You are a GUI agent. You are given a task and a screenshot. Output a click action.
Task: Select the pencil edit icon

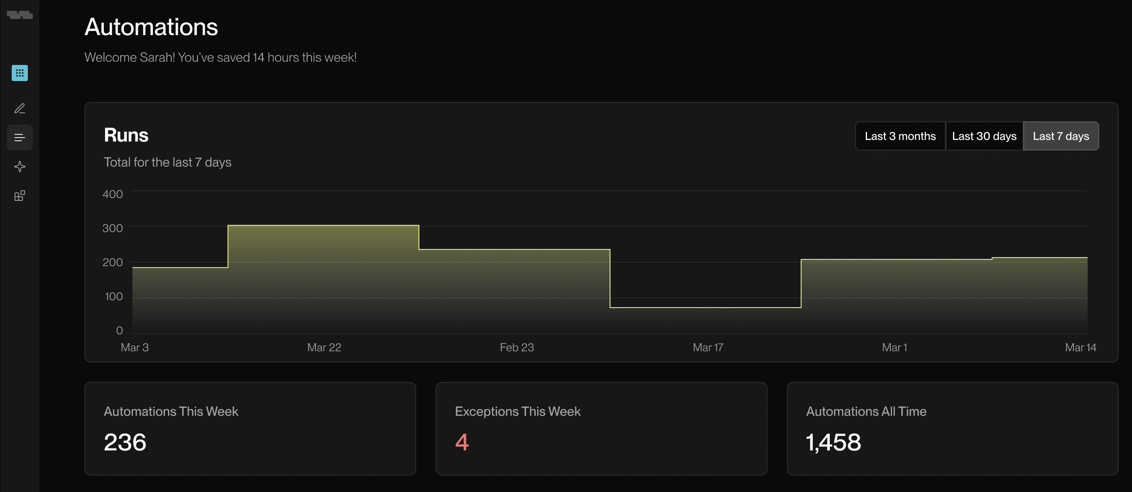pyautogui.click(x=19, y=108)
